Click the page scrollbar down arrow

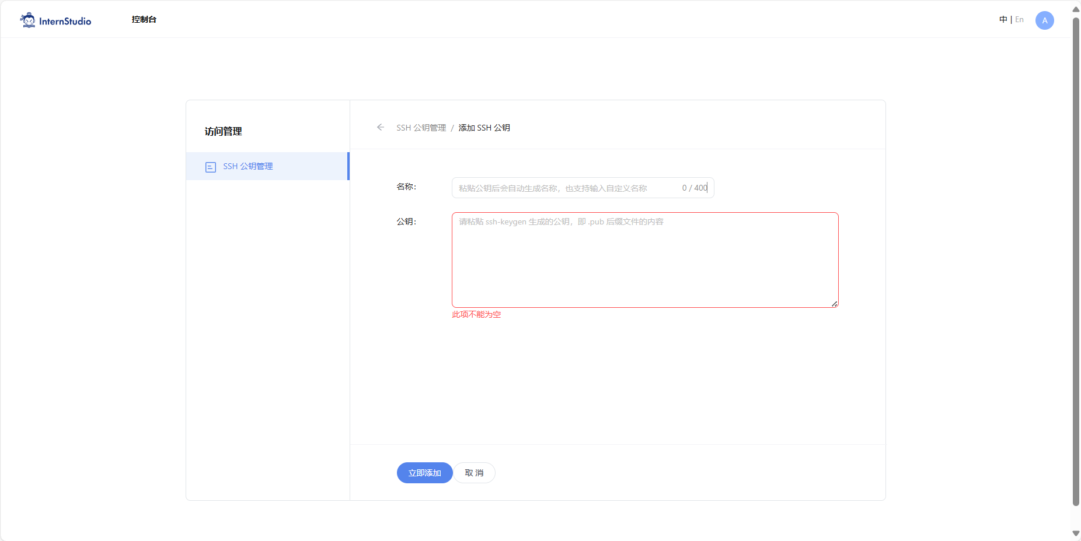(x=1076, y=533)
